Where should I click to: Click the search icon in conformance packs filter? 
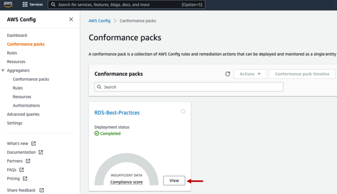[99, 87]
